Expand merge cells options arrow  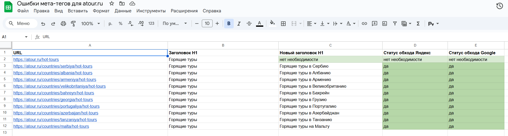tap(300, 24)
